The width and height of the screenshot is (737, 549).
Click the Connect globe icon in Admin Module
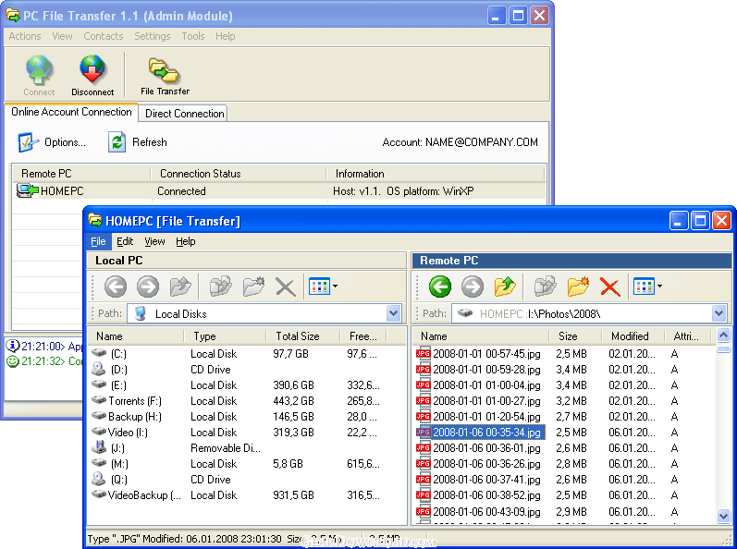(x=39, y=70)
